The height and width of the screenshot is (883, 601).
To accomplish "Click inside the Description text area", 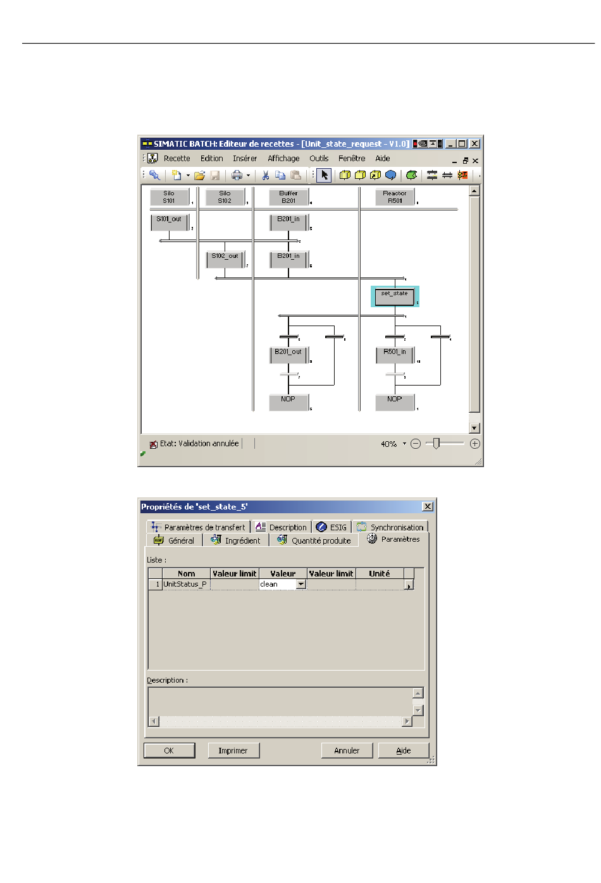I will (x=280, y=702).
